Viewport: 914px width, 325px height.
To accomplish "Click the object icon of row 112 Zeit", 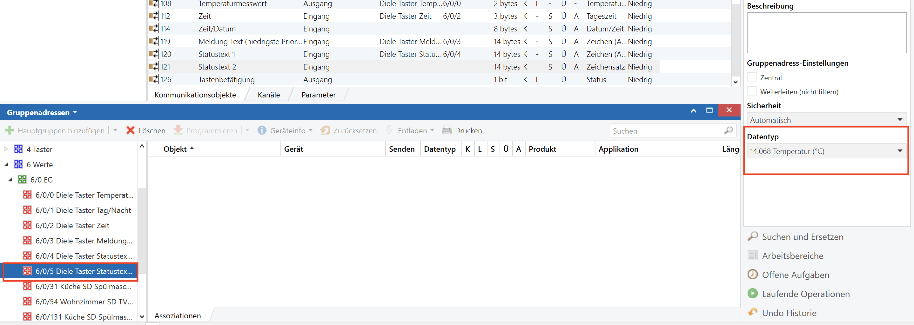I will (x=154, y=16).
